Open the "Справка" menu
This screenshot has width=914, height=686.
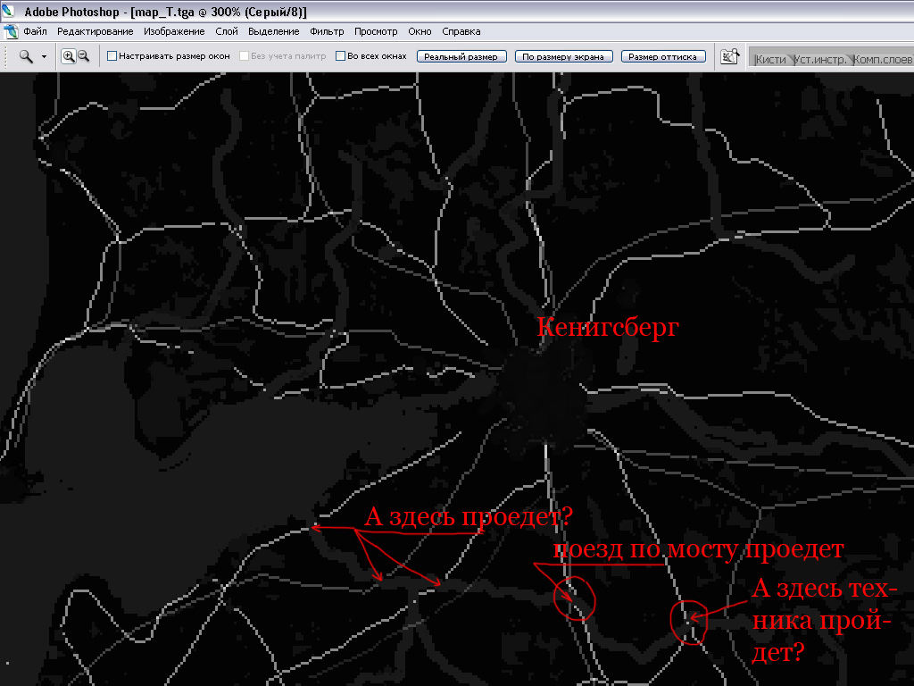pos(461,31)
